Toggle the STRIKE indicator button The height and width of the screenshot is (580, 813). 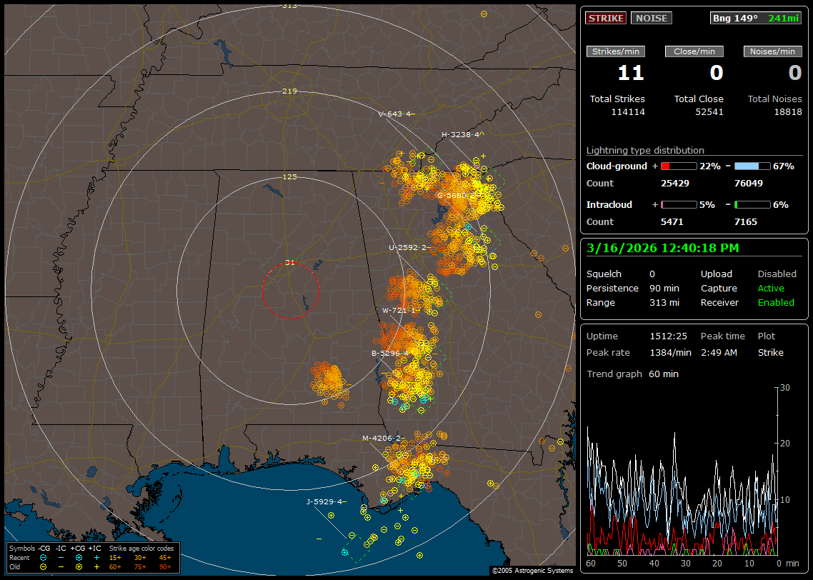pyautogui.click(x=606, y=18)
